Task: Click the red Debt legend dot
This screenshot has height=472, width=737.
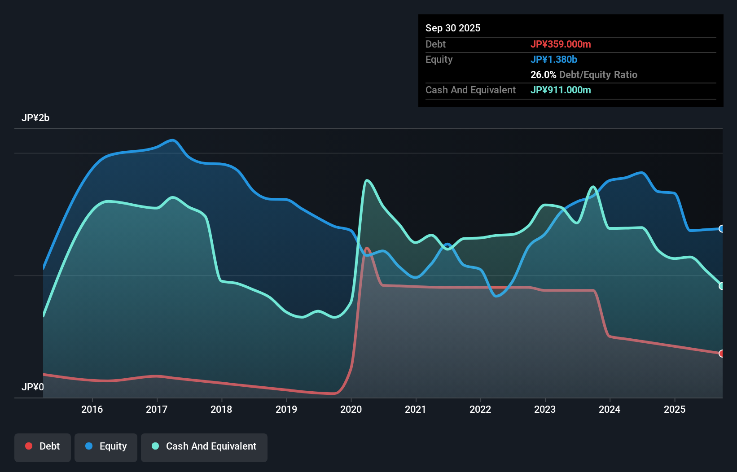Action: 29,446
